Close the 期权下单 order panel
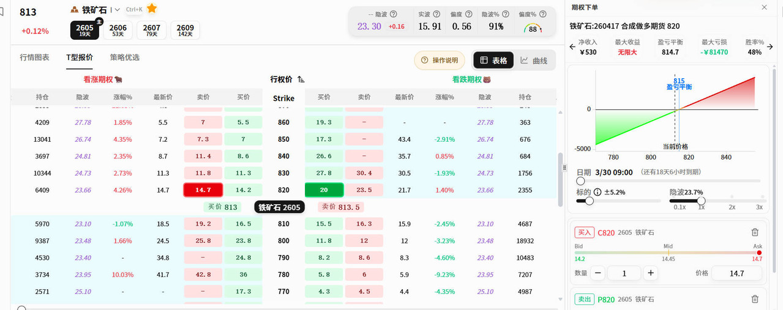This screenshot has width=783, height=310. (764, 7)
